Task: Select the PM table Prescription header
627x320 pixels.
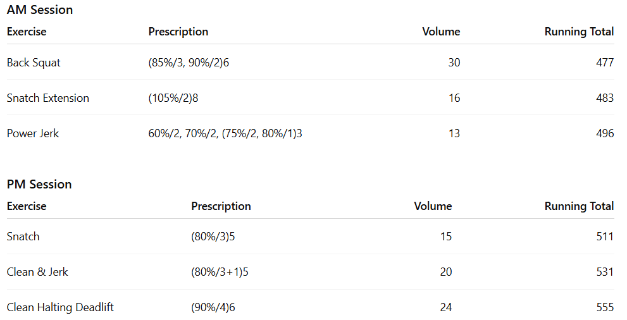Action: coord(221,206)
